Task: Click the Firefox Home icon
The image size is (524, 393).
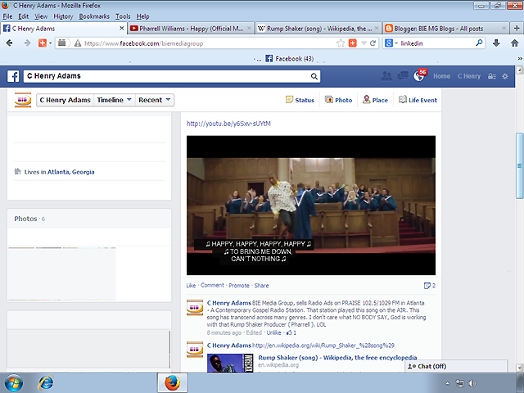Action: tap(515, 43)
